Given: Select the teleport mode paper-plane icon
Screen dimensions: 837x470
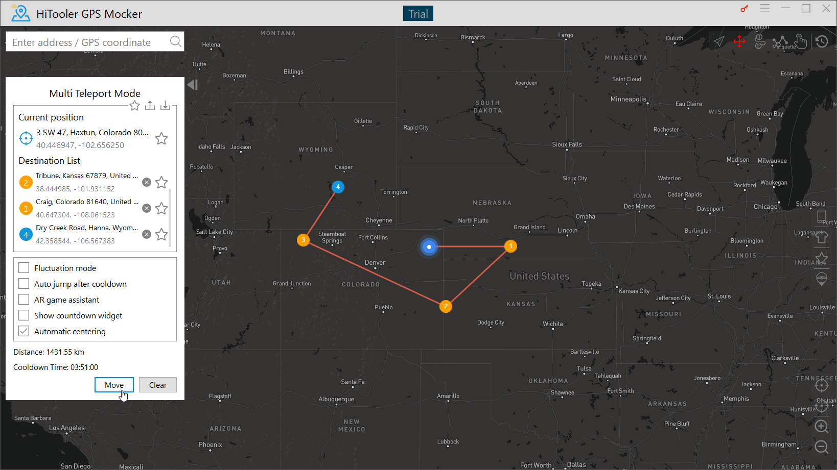Looking at the screenshot, I should tap(719, 41).
